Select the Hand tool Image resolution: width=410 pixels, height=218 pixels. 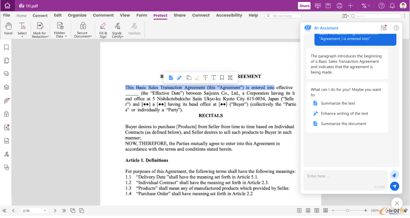tap(8, 29)
